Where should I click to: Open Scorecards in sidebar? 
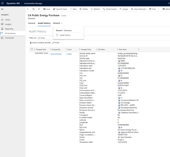[x=10, y=38]
